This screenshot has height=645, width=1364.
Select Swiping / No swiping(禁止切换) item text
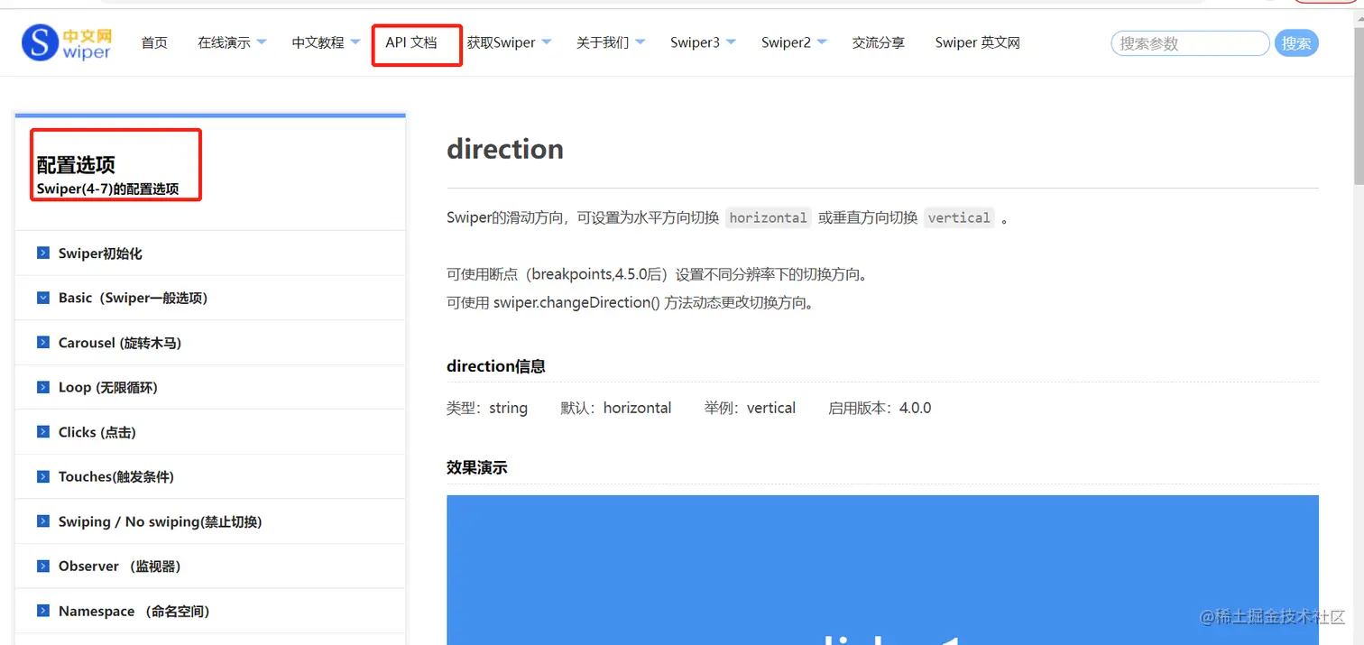161,521
